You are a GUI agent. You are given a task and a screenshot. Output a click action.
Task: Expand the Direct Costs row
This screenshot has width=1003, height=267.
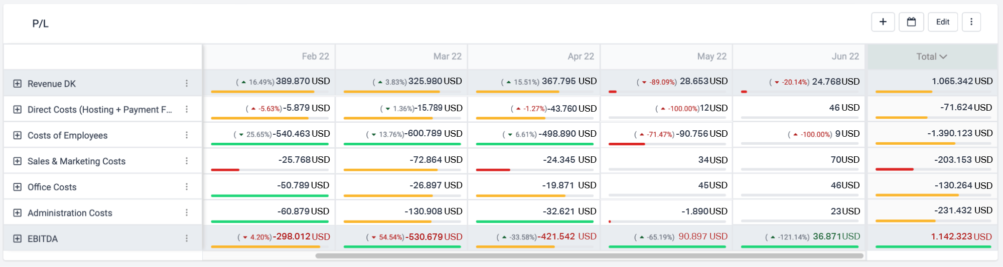click(x=18, y=109)
